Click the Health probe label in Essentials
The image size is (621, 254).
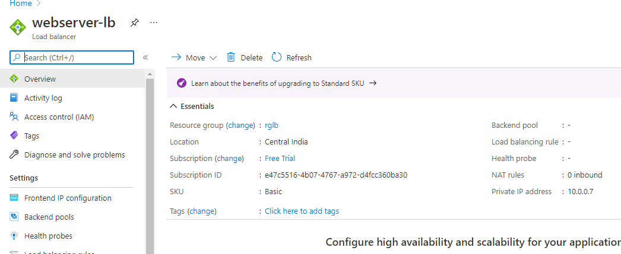pos(514,159)
